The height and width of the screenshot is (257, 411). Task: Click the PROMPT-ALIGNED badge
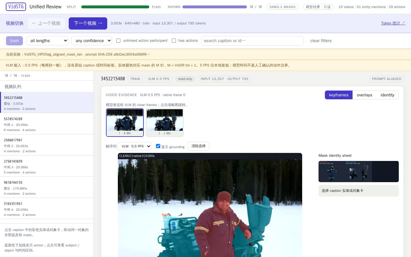(x=387, y=79)
